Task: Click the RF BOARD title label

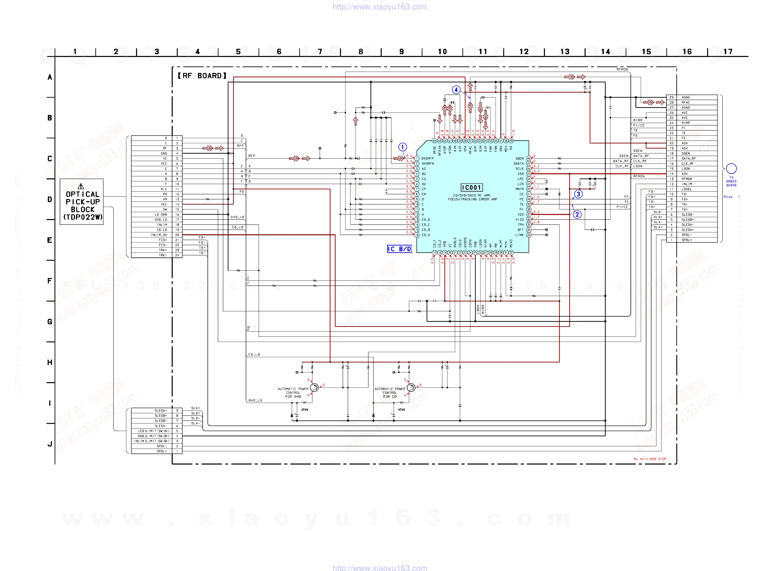Action: 202,76
